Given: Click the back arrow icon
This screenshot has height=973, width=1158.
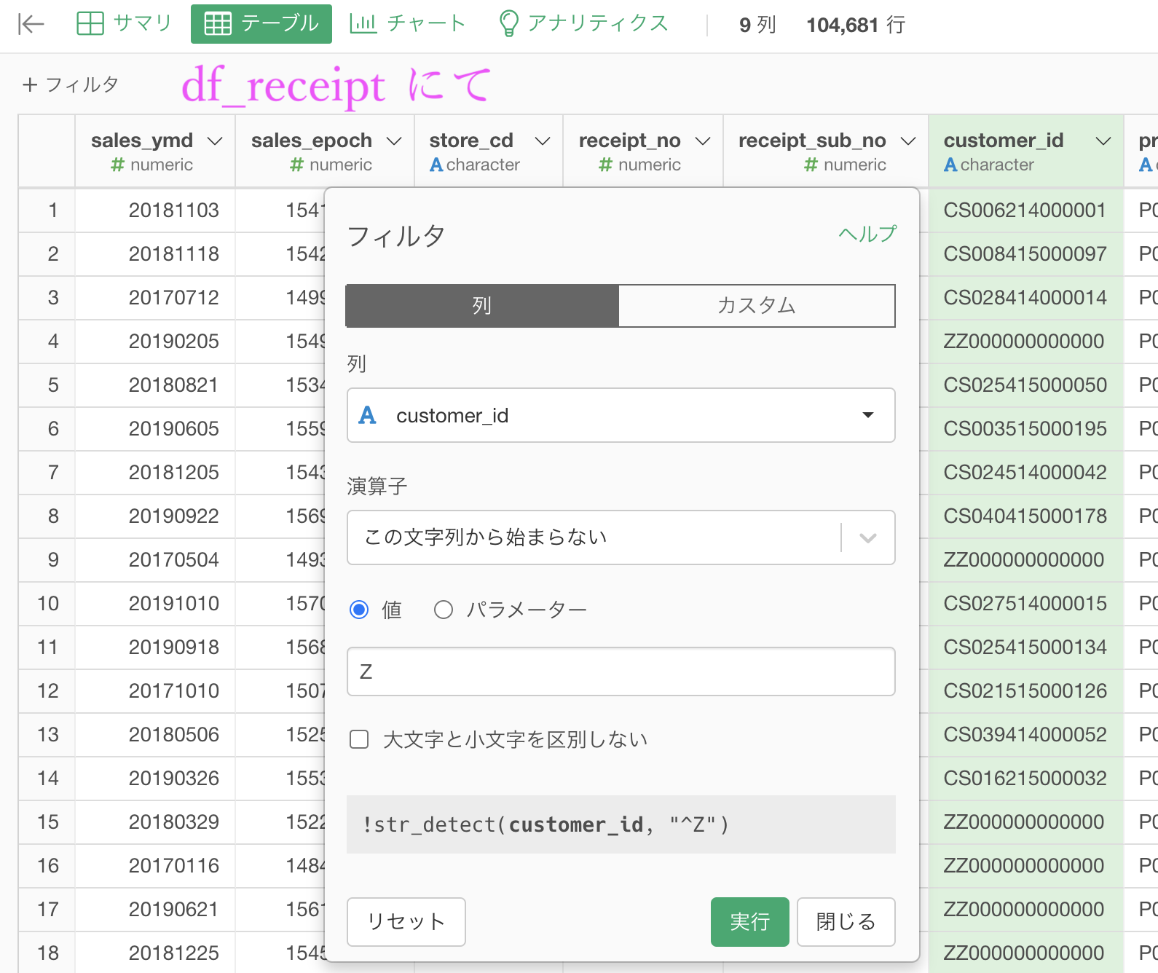Looking at the screenshot, I should click(x=31, y=24).
